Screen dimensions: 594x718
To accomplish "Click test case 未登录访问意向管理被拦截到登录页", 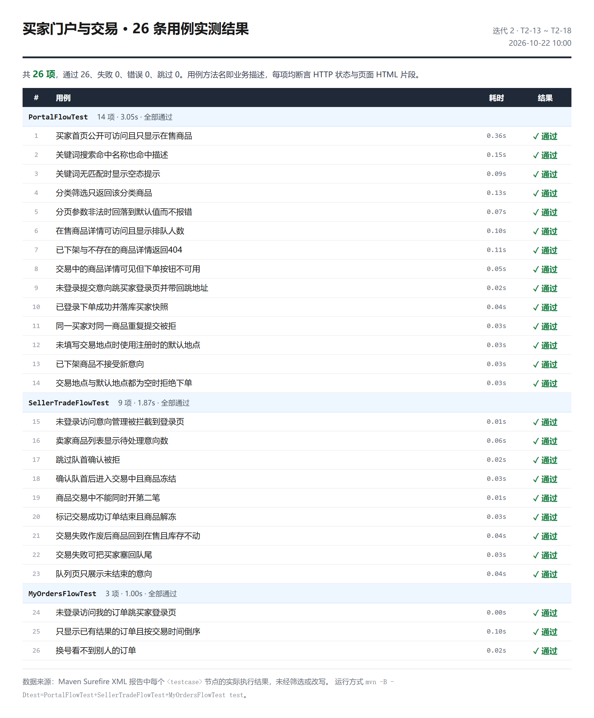I will point(120,422).
